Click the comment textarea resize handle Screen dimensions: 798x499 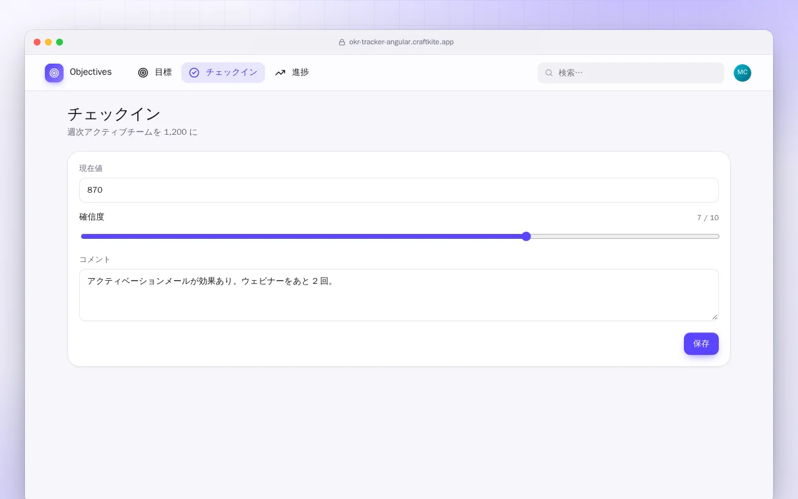click(714, 317)
